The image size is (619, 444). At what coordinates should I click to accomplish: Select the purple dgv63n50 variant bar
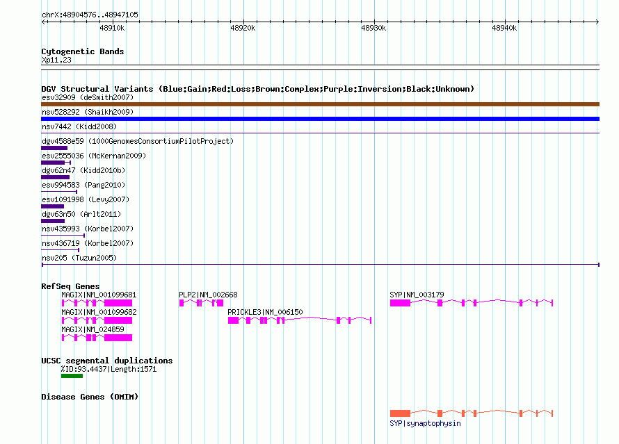53,221
